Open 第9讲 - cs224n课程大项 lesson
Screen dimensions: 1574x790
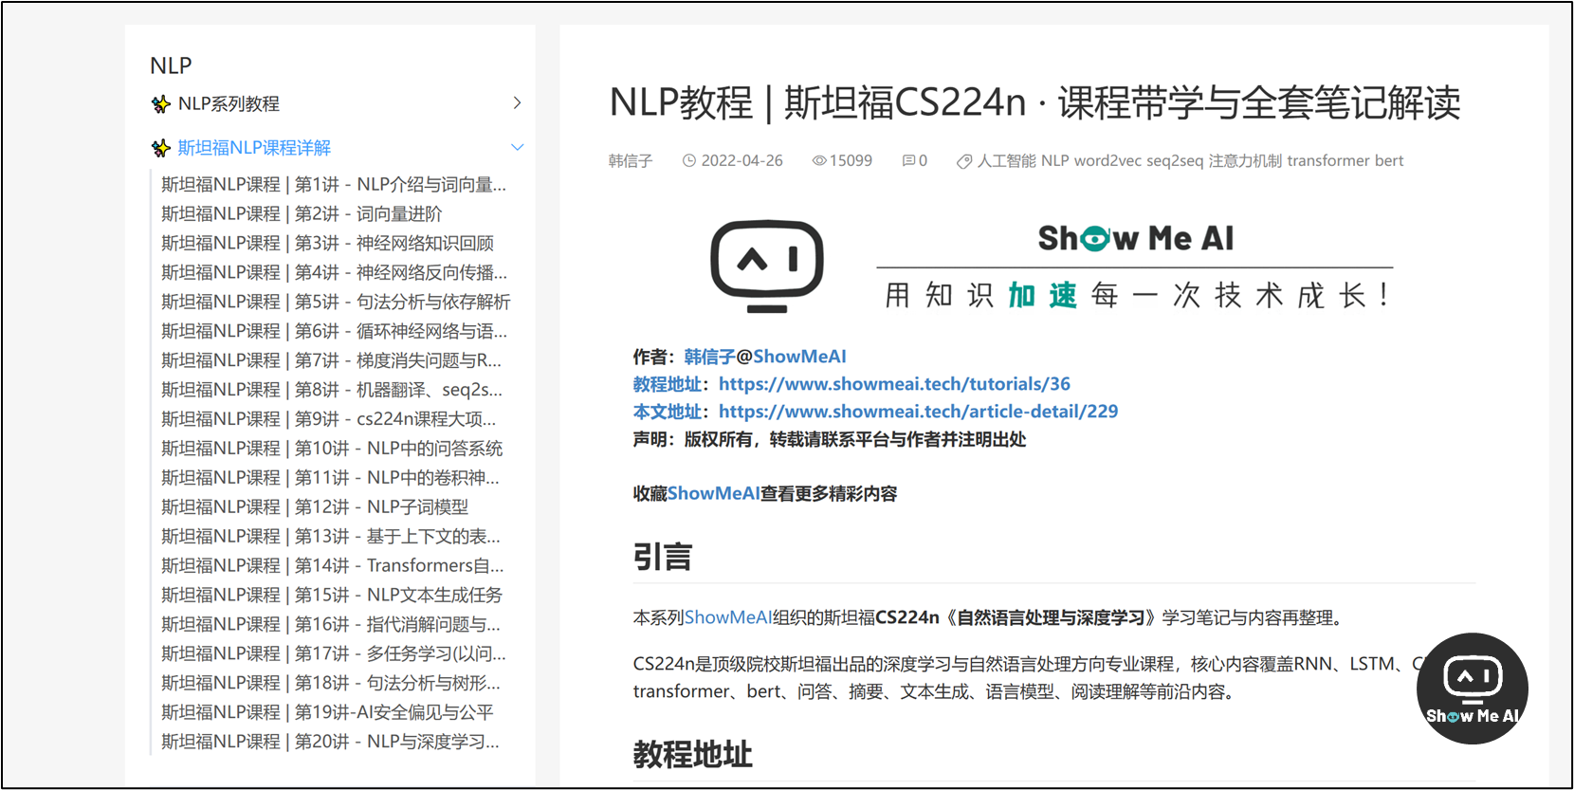(328, 419)
